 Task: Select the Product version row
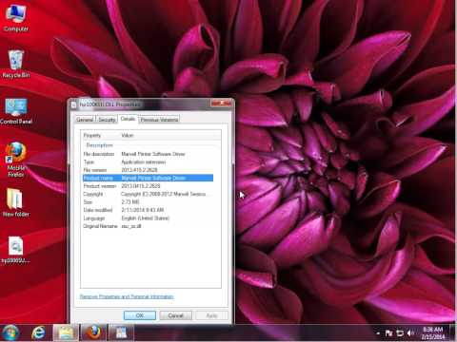pos(148,186)
